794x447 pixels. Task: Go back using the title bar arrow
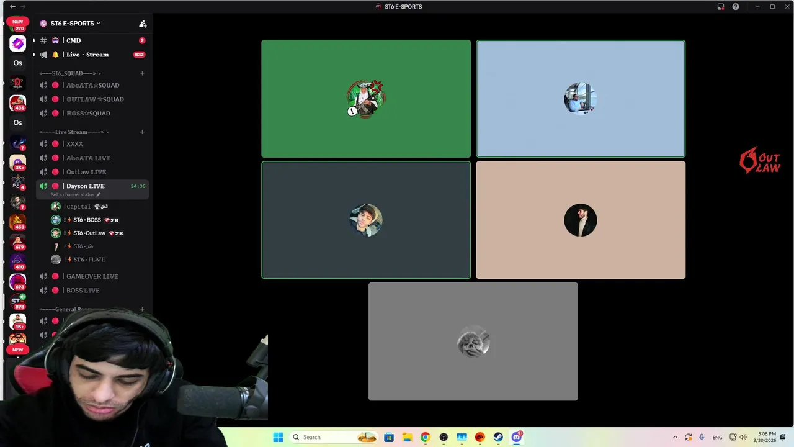(12, 6)
